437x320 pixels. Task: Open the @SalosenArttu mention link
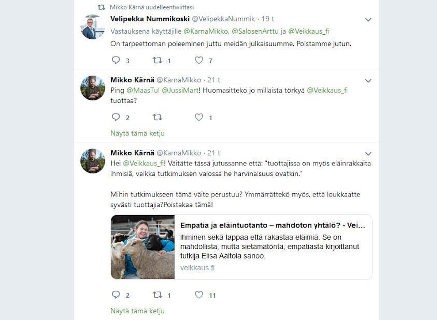coord(255,31)
